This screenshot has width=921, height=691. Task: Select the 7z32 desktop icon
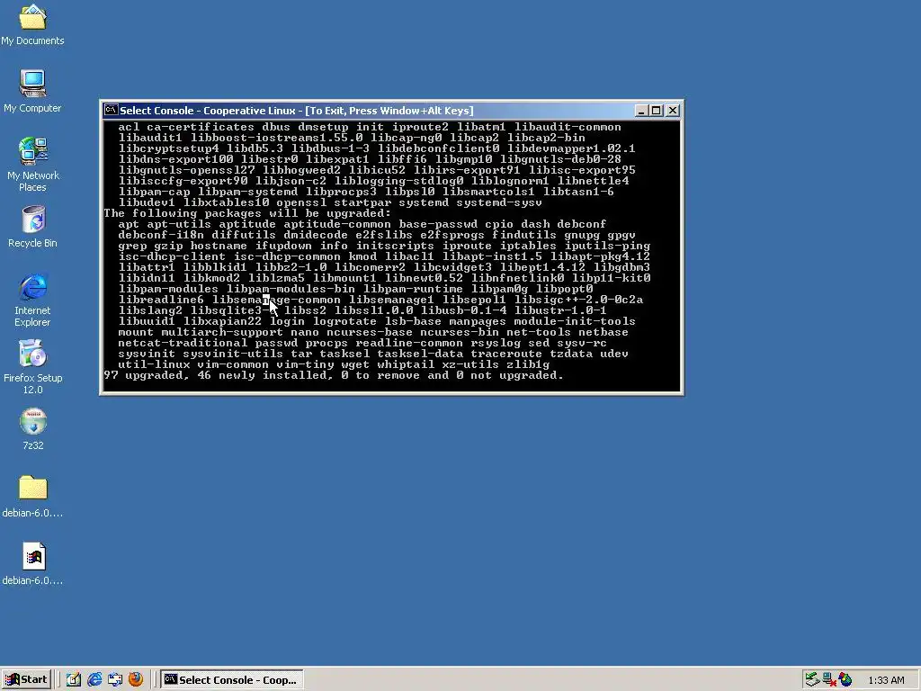tap(33, 429)
